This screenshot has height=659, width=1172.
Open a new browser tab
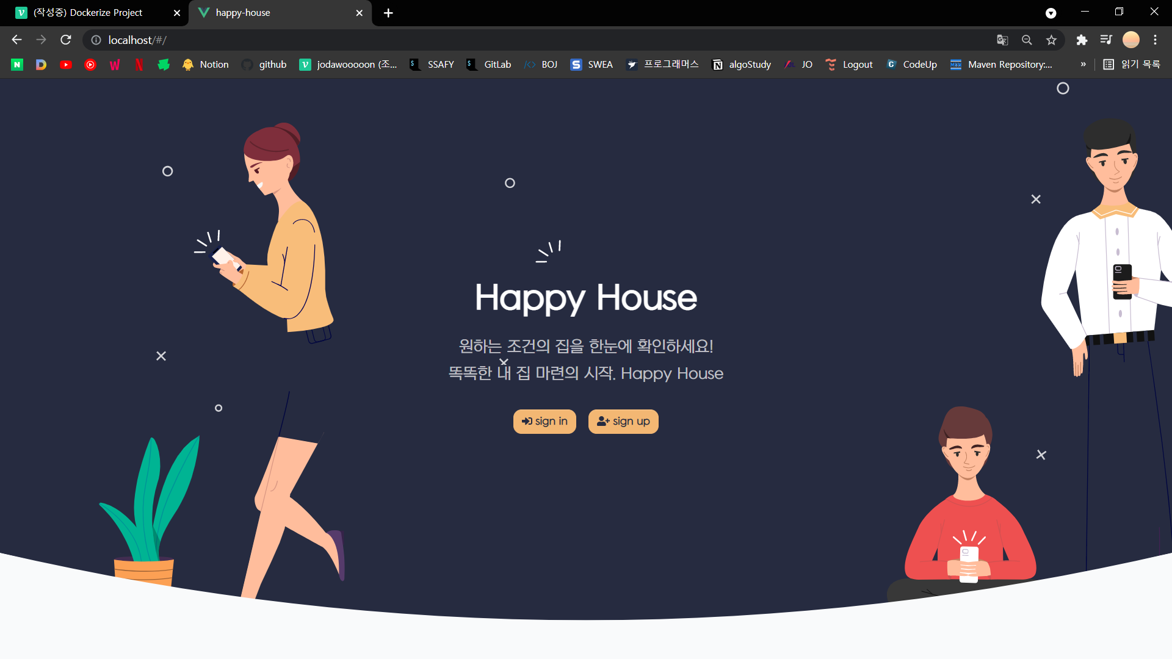click(388, 13)
